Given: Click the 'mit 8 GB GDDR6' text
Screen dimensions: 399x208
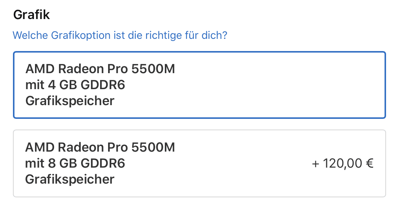Looking at the screenshot, I should tap(75, 163).
